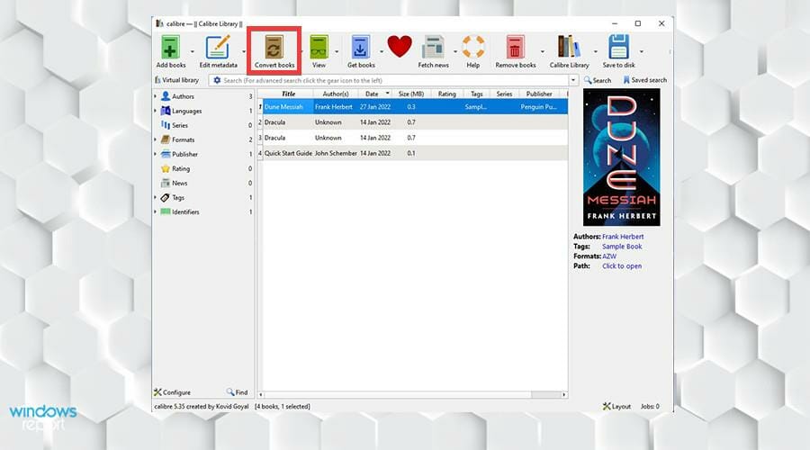Image resolution: width=810 pixels, height=450 pixels.
Task: Open the Remove books dropdown arrow
Action: tap(543, 51)
